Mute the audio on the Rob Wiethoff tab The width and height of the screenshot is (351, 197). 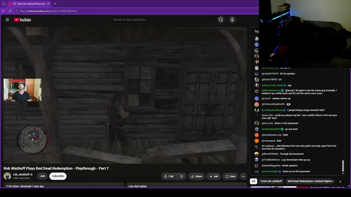pos(14,4)
